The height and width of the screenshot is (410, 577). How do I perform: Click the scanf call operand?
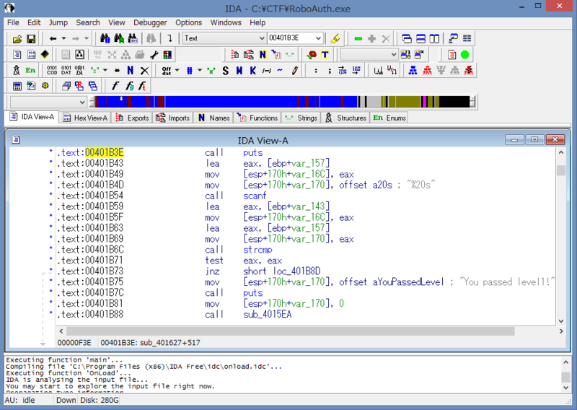click(255, 196)
